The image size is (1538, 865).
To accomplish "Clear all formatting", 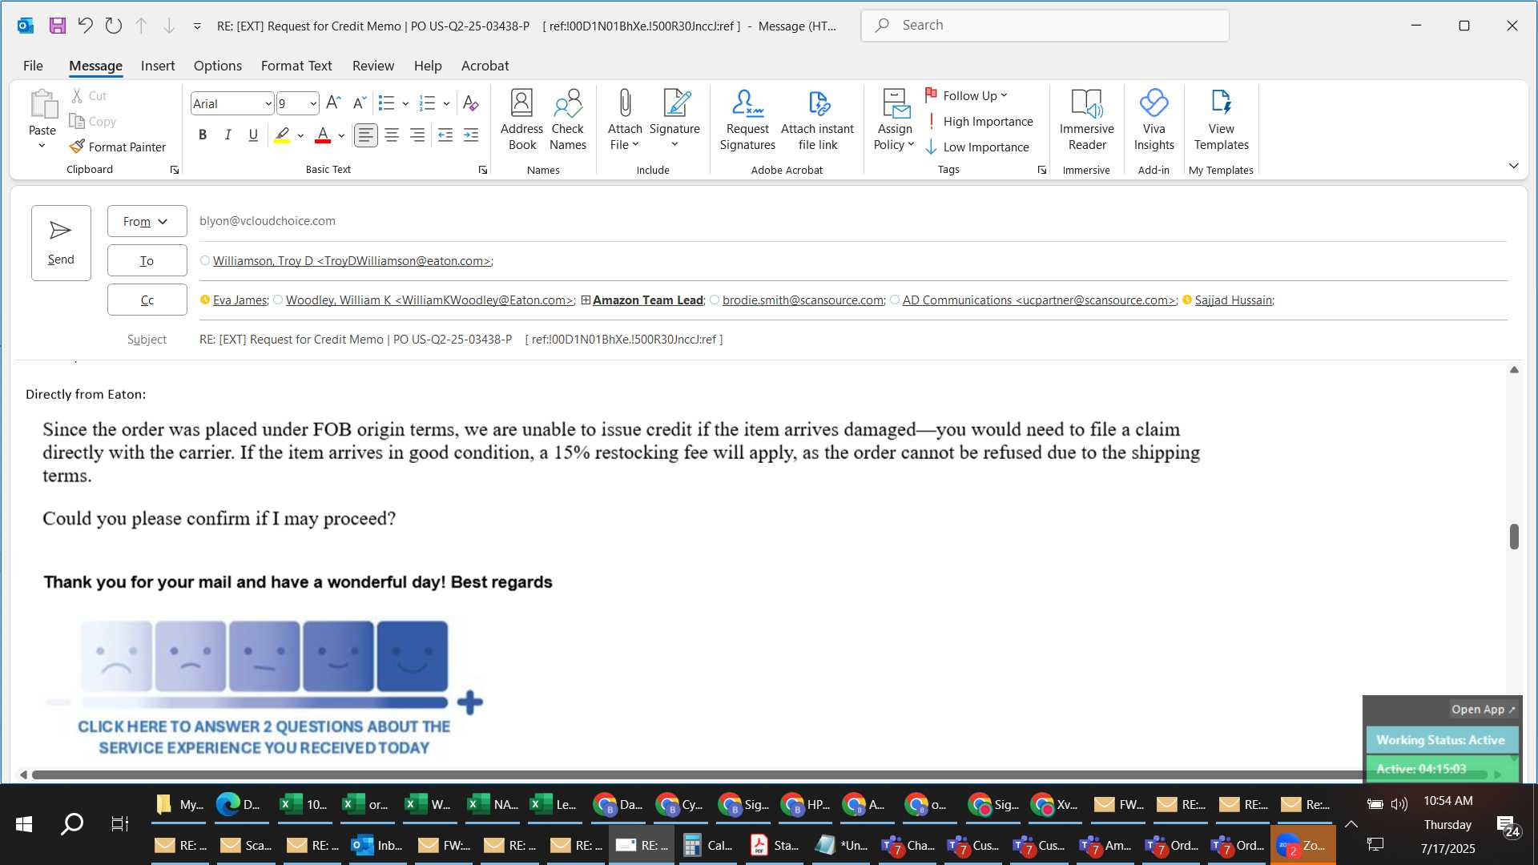I will (470, 103).
